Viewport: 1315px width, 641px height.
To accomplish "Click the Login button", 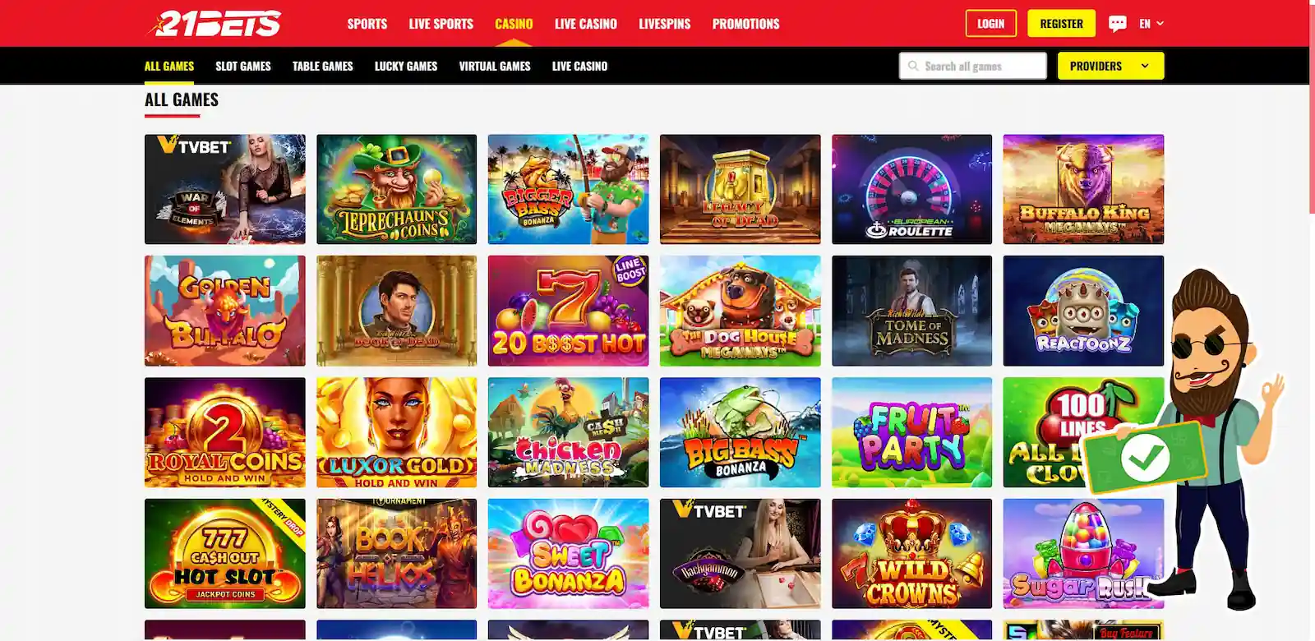I will [x=990, y=24].
